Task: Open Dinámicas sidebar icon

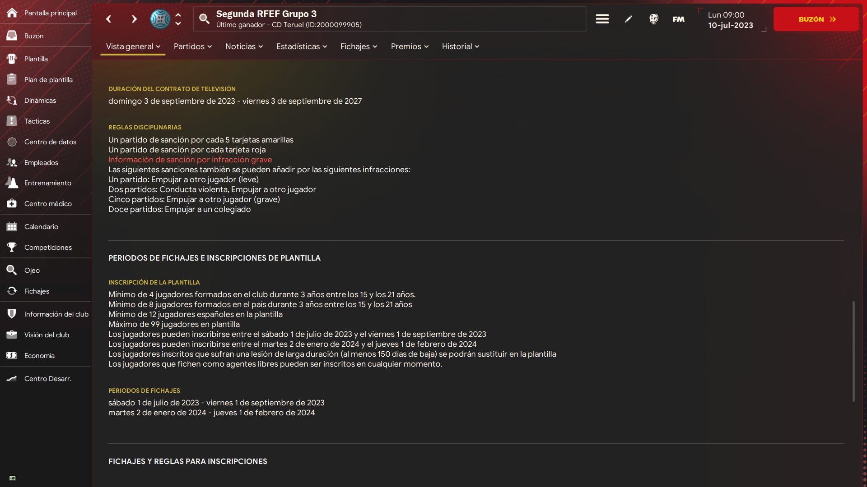Action: pos(12,100)
